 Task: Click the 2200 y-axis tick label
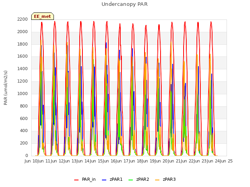coord(23,19)
